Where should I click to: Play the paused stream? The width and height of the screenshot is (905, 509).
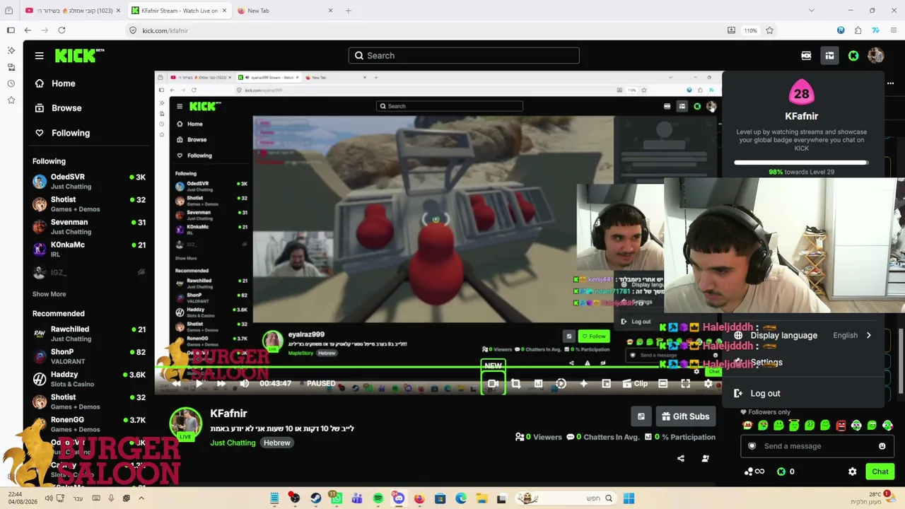pyautogui.click(x=199, y=384)
